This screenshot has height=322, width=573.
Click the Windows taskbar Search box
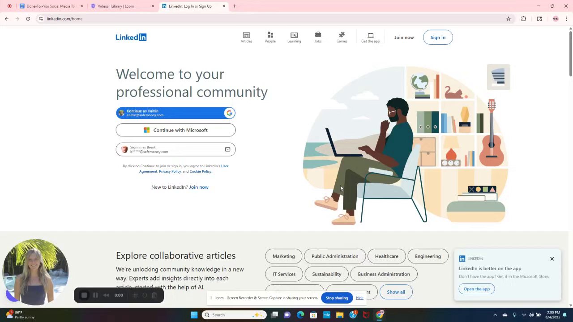pos(234,315)
